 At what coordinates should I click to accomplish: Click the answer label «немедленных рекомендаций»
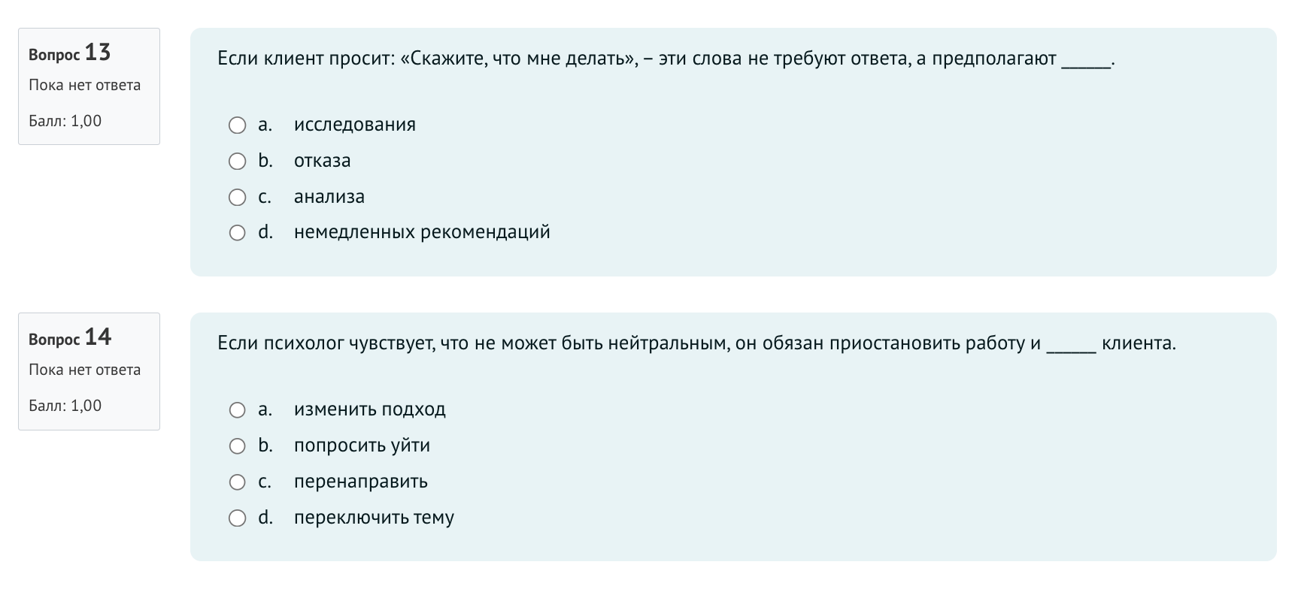[421, 232]
